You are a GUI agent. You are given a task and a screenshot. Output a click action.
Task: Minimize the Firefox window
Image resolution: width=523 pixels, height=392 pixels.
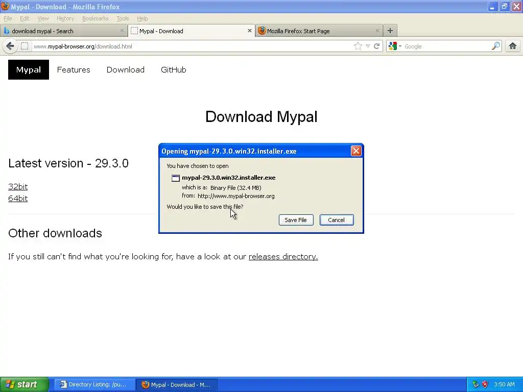click(492, 6)
